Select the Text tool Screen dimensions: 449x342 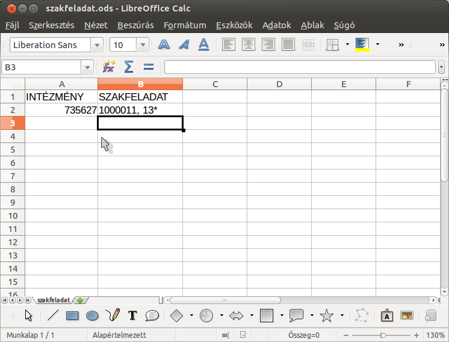pos(132,316)
